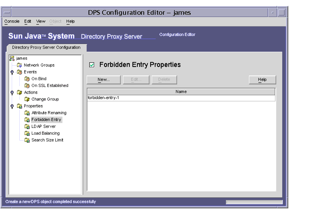The height and width of the screenshot is (211, 311).
Task: Click the Load Balancing property icon
Action: 27,133
